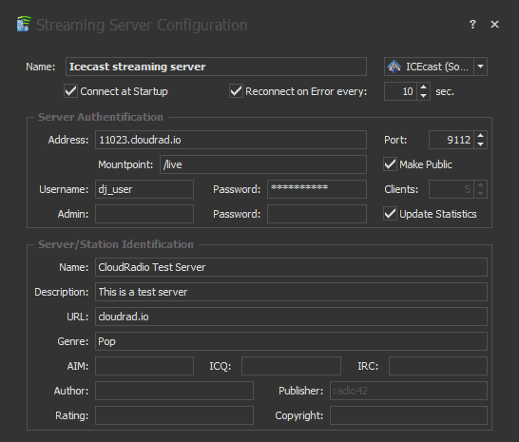Click the 'Address:' label
The width and height of the screenshot is (519, 442).
tap(68, 140)
